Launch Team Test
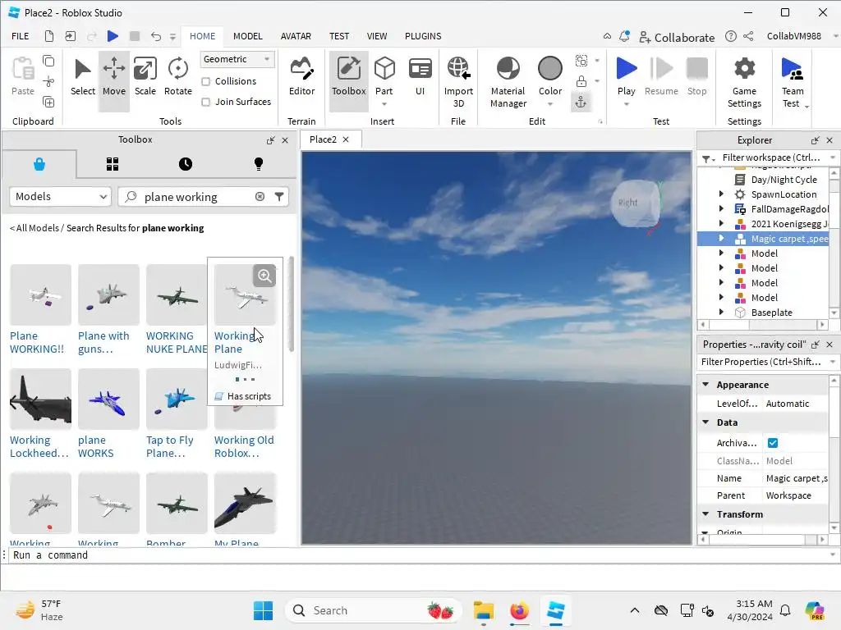This screenshot has height=630, width=841. 793,82
